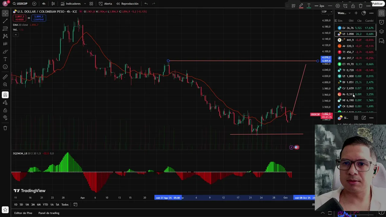Viewport: 386px width, 217px height.
Task: Select the brush drawing tool
Action: click(5, 52)
